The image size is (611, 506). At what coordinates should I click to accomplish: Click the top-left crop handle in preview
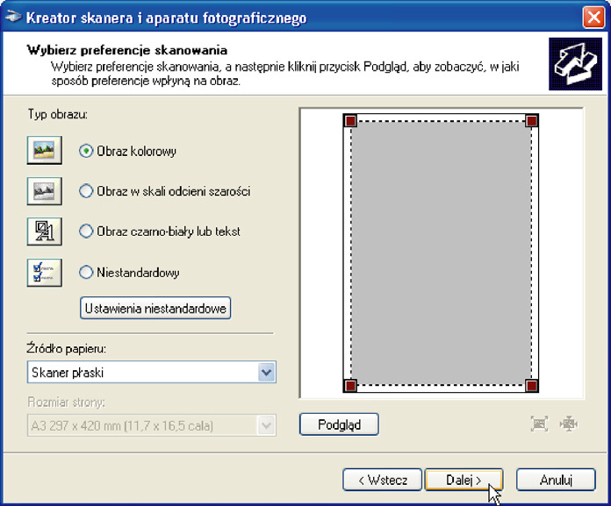tap(350, 121)
